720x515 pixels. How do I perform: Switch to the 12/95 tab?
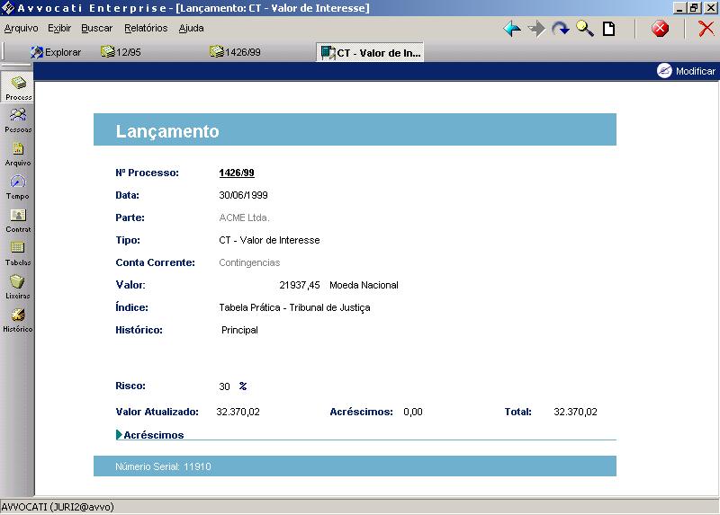pos(121,52)
